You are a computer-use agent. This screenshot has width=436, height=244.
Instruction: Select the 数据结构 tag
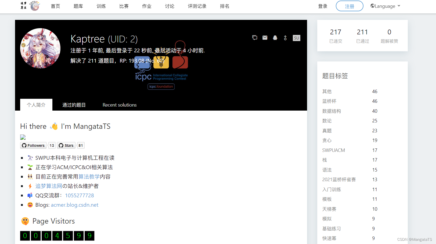point(331,111)
